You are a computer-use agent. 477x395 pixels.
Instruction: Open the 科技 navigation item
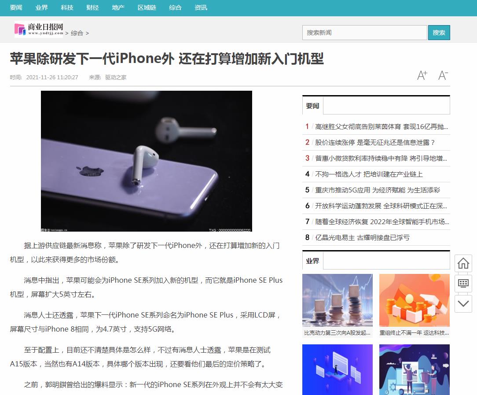pyautogui.click(x=67, y=7)
